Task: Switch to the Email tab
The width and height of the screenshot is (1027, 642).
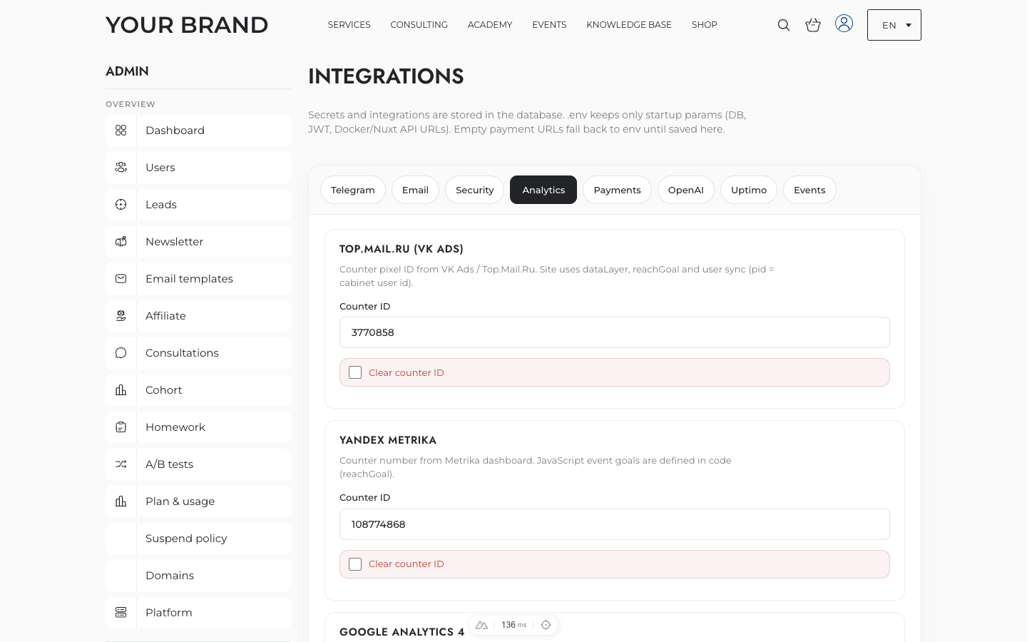Action: click(x=415, y=190)
